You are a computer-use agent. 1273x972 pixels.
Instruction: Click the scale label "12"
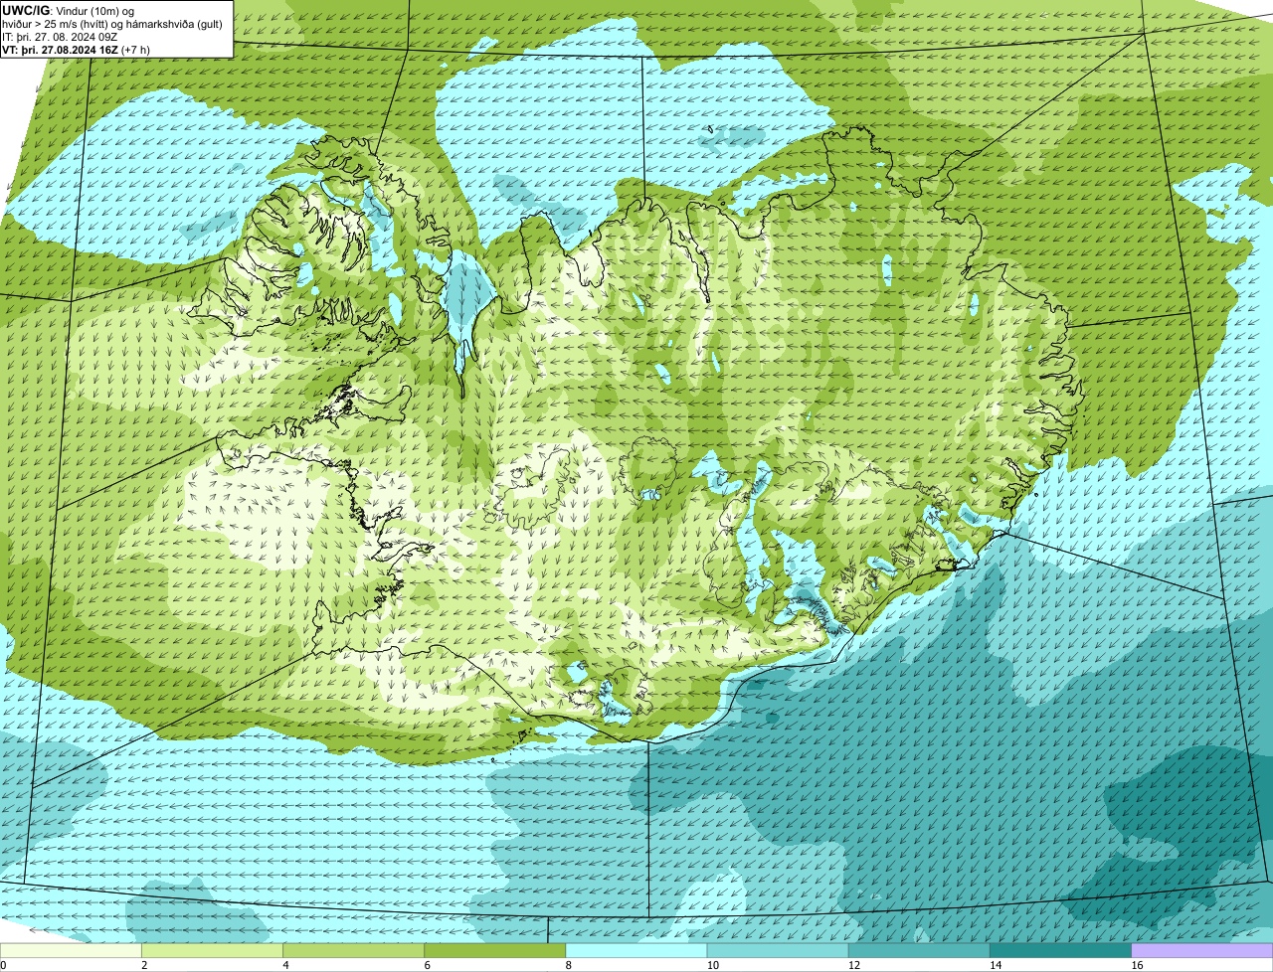click(x=853, y=965)
